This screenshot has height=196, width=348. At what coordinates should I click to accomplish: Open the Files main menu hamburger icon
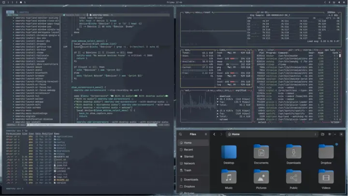pos(206,134)
